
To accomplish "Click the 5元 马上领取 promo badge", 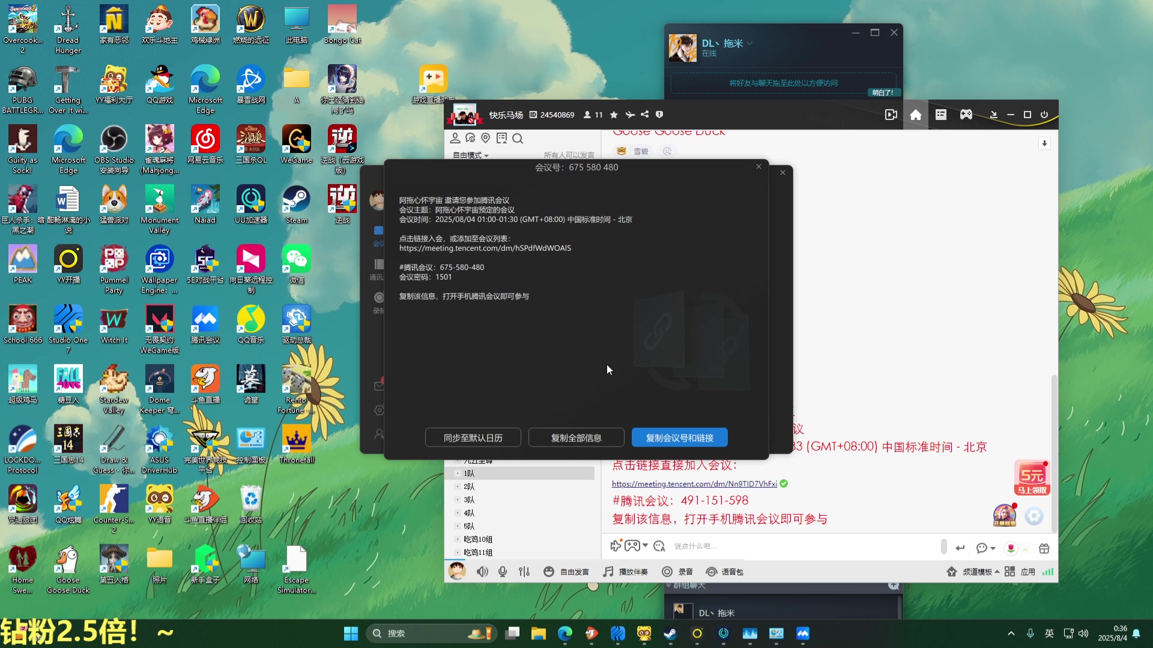I will (x=1032, y=478).
